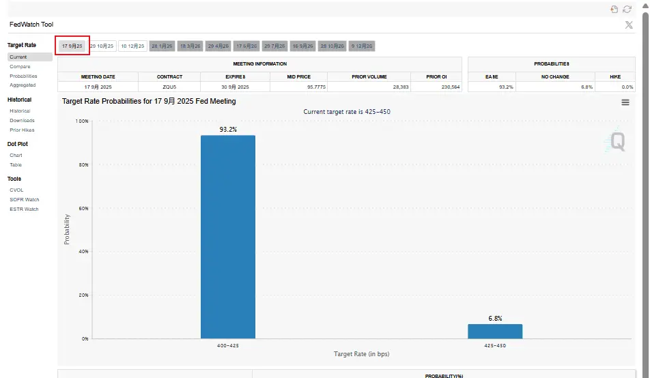Click the 95.7775 mid price cell
Screen dimensions: 650x378
[298, 87]
